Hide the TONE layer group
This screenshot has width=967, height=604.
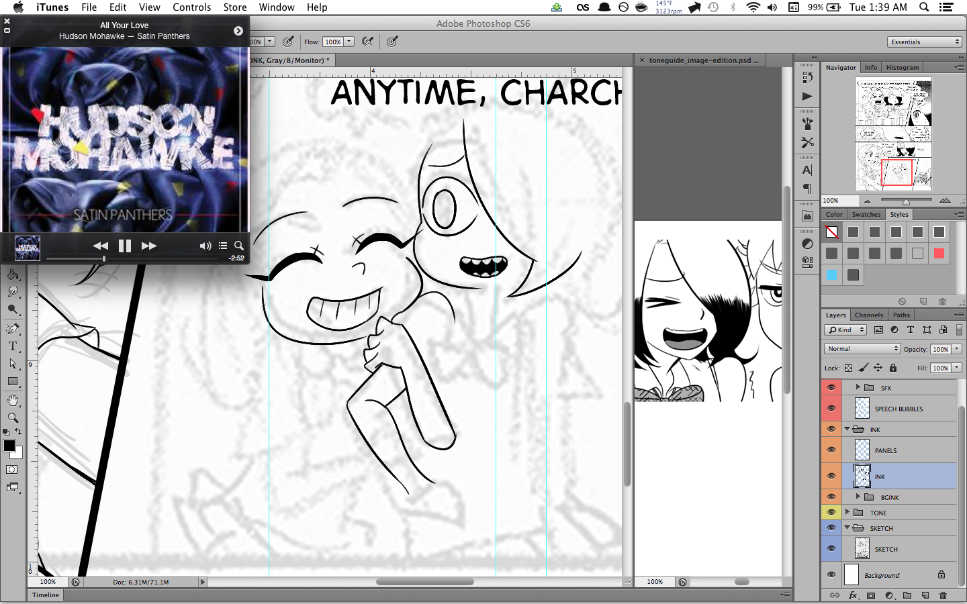[x=831, y=513]
